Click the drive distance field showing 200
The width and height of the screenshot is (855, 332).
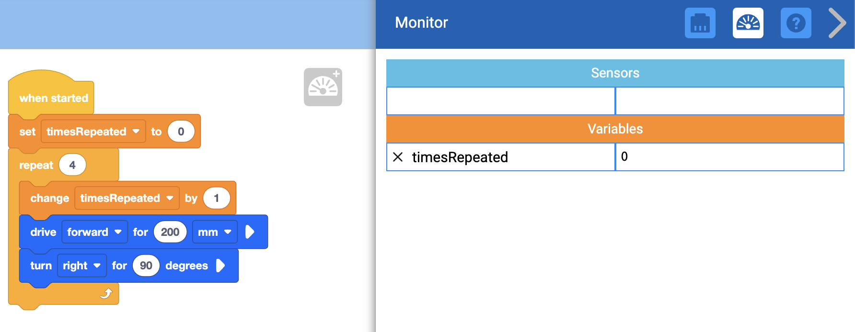click(x=170, y=232)
